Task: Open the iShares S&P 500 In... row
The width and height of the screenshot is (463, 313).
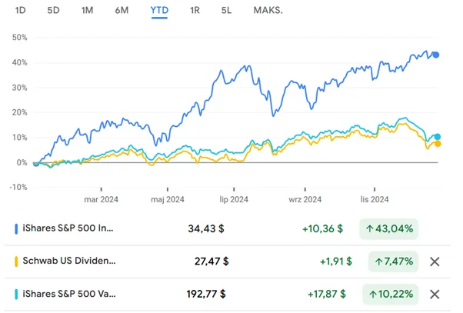Action: [x=228, y=229]
